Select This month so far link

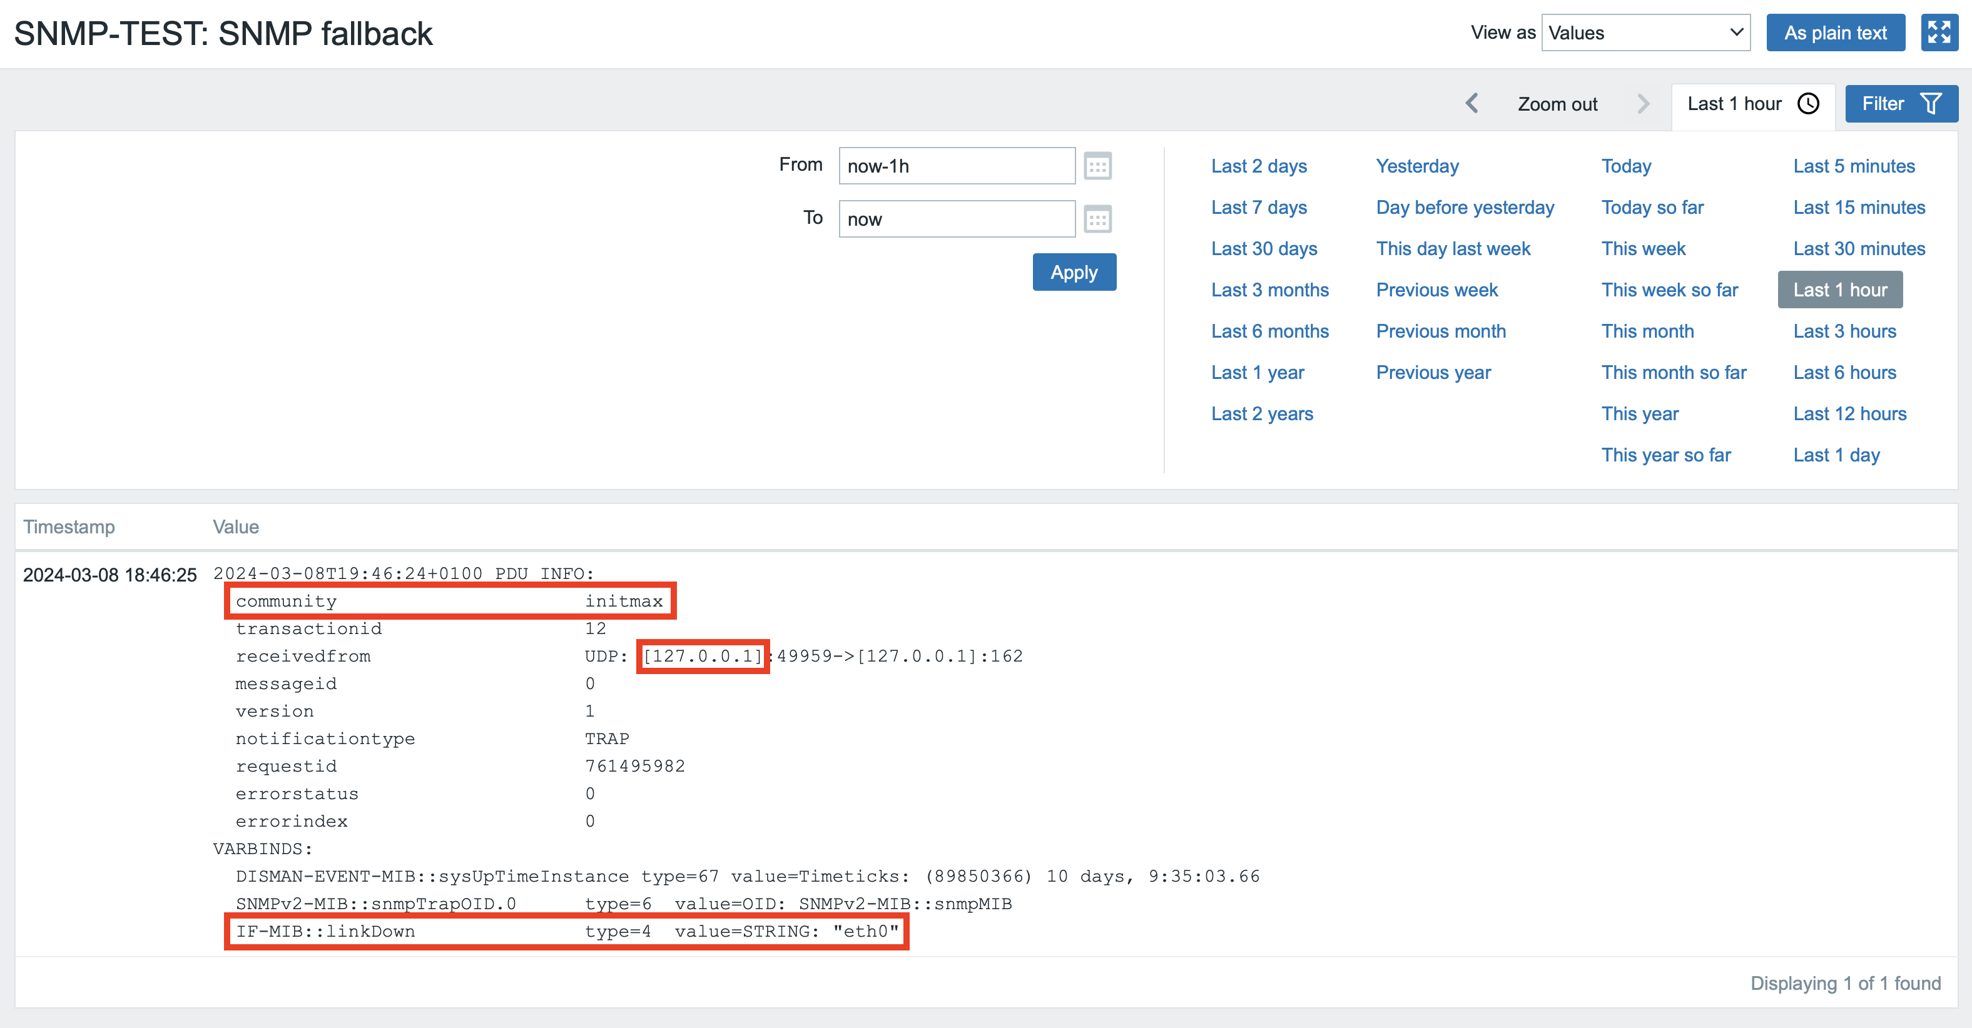point(1674,373)
